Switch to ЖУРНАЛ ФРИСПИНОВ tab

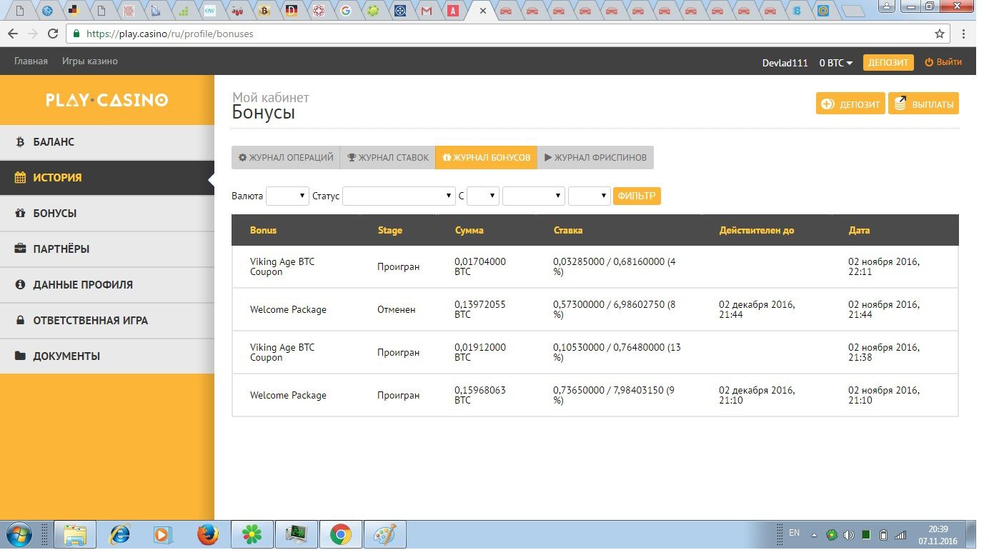[x=595, y=158]
